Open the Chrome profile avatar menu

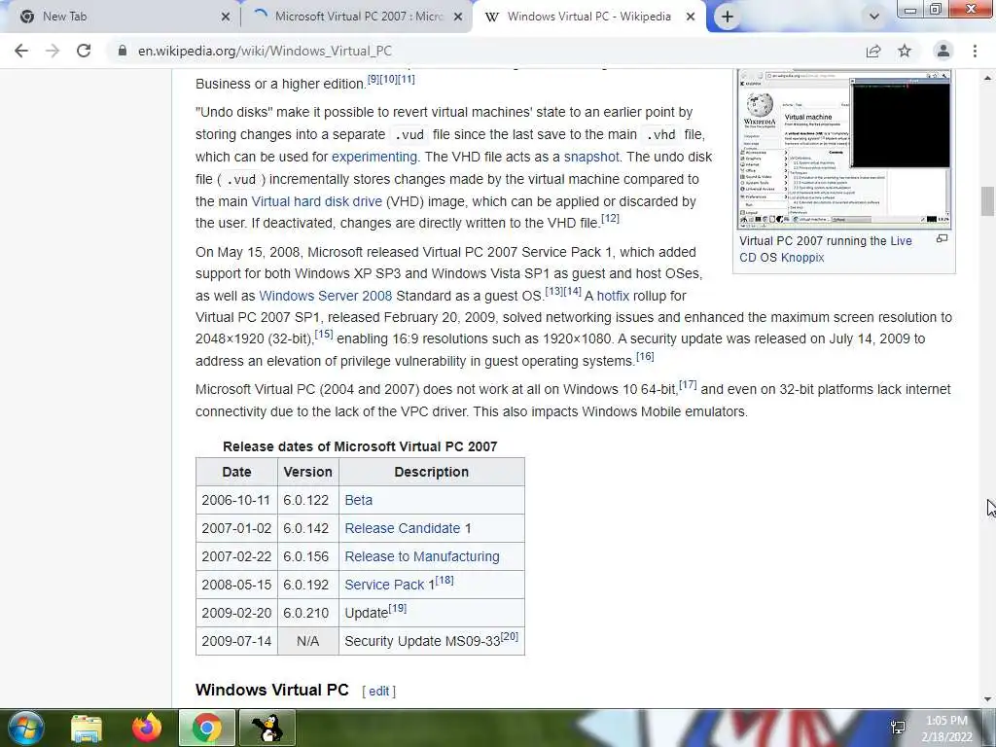click(943, 51)
